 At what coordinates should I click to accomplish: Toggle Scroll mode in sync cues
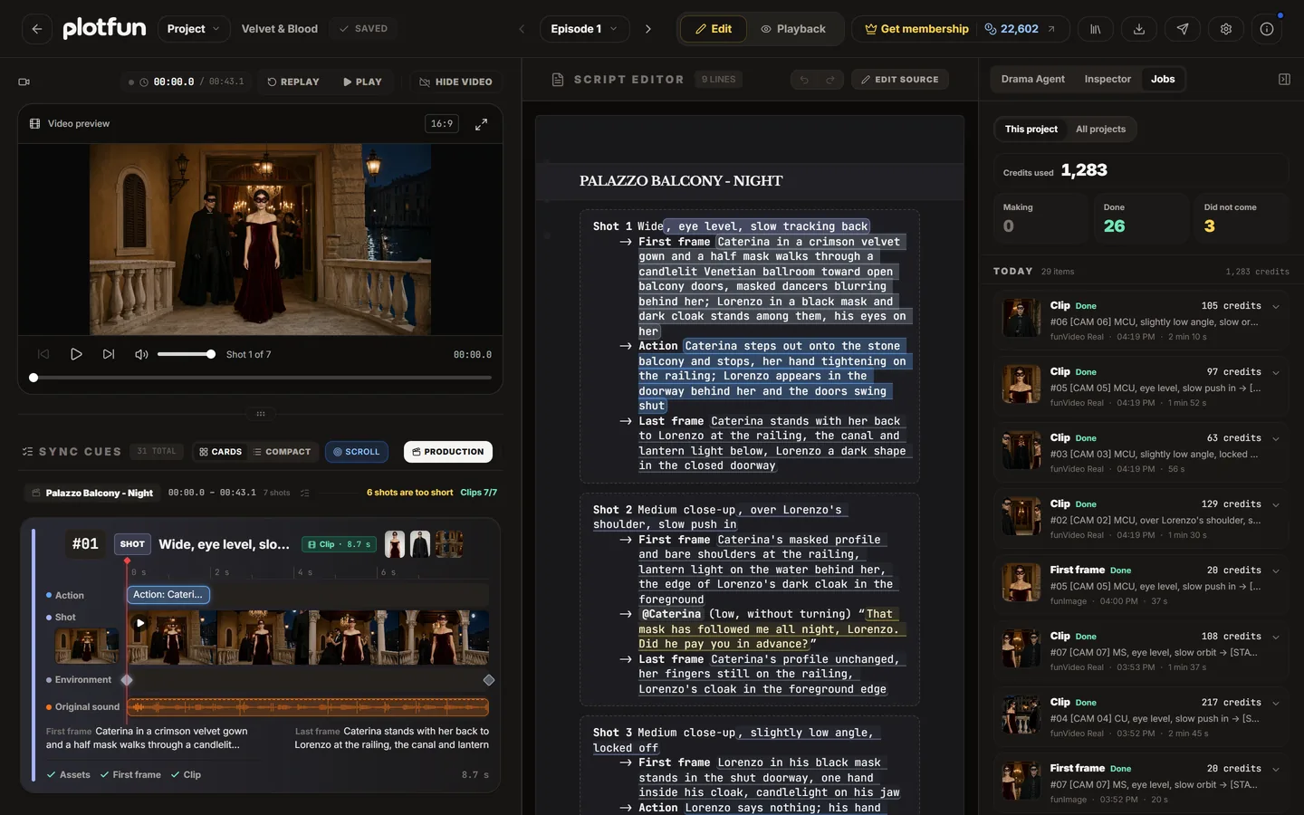[x=357, y=452]
